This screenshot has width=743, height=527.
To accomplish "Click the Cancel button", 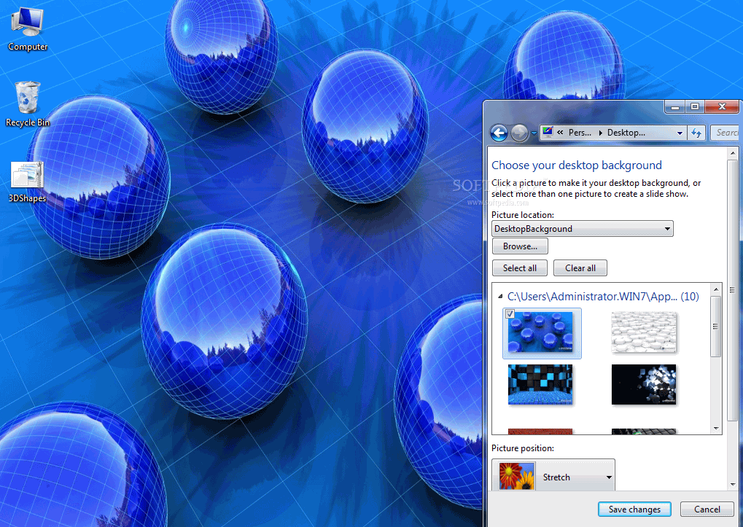I will (x=707, y=510).
